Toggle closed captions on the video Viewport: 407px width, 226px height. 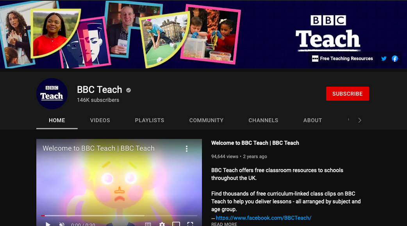148,224
